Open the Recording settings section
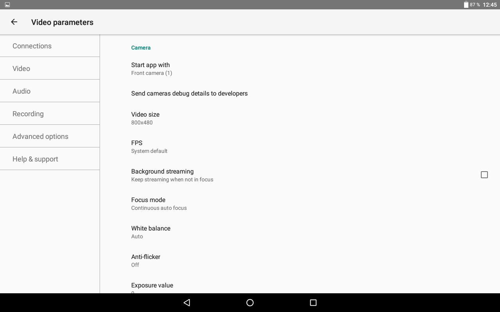The height and width of the screenshot is (312, 500). pos(50,114)
